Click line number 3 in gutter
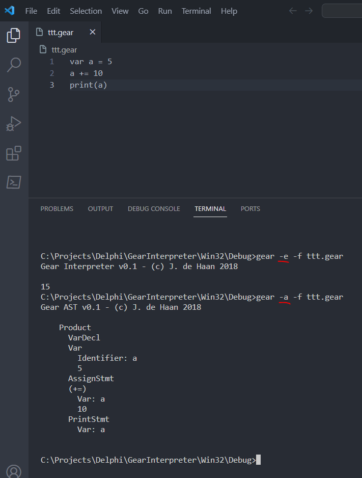Screen dimensions: 362x478 (x=52, y=85)
